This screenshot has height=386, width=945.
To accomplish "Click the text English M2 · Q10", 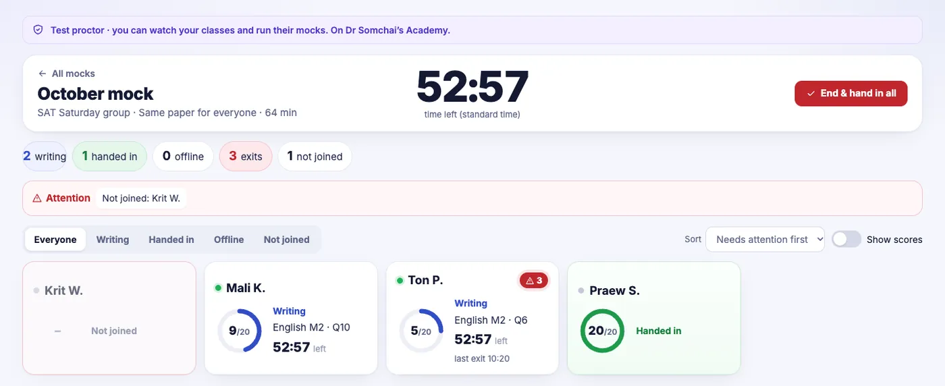I will coord(311,327).
